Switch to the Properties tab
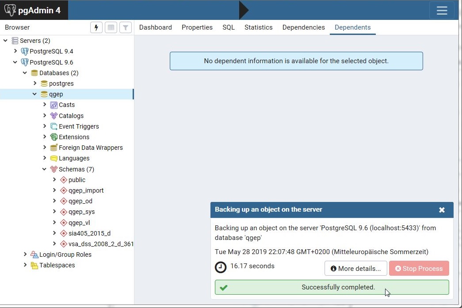Screen dimensions: 462x308 point(197,27)
